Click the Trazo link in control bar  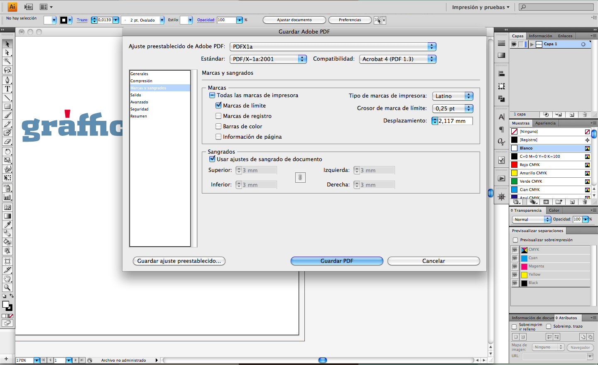click(x=82, y=20)
